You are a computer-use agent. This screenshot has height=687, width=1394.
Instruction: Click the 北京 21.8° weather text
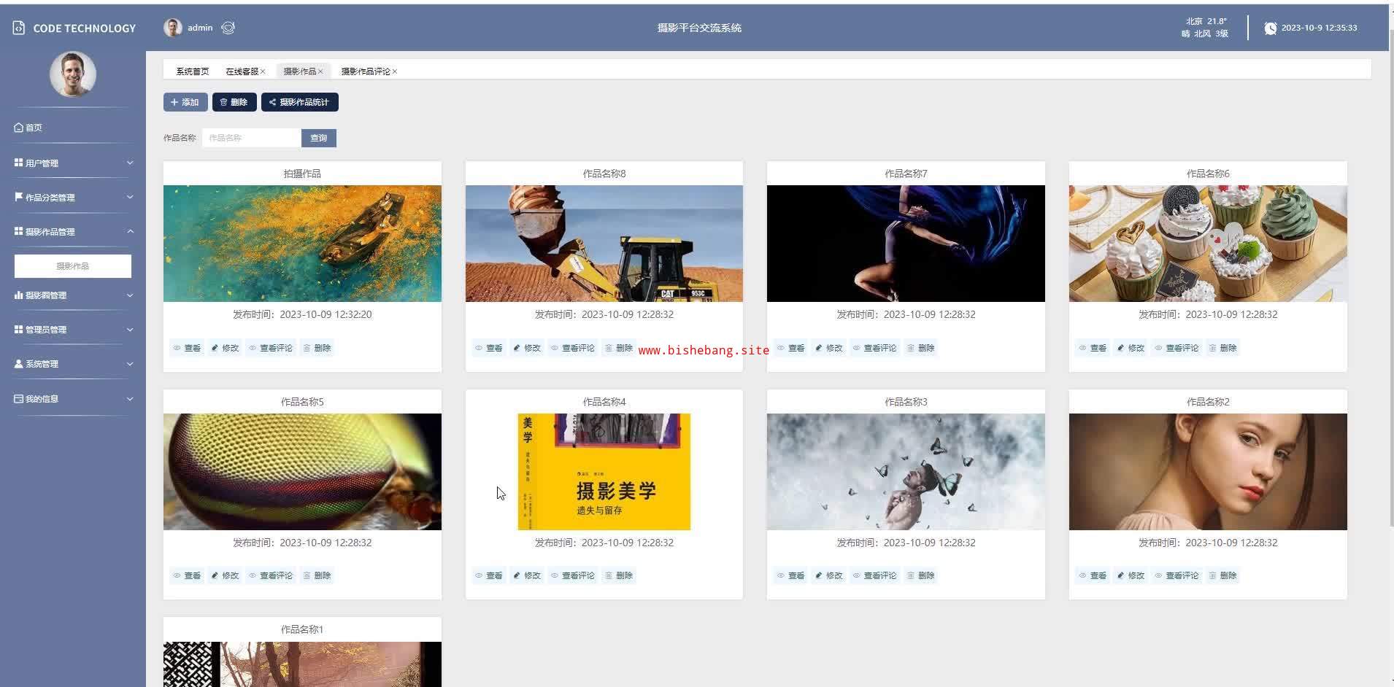click(x=1206, y=21)
